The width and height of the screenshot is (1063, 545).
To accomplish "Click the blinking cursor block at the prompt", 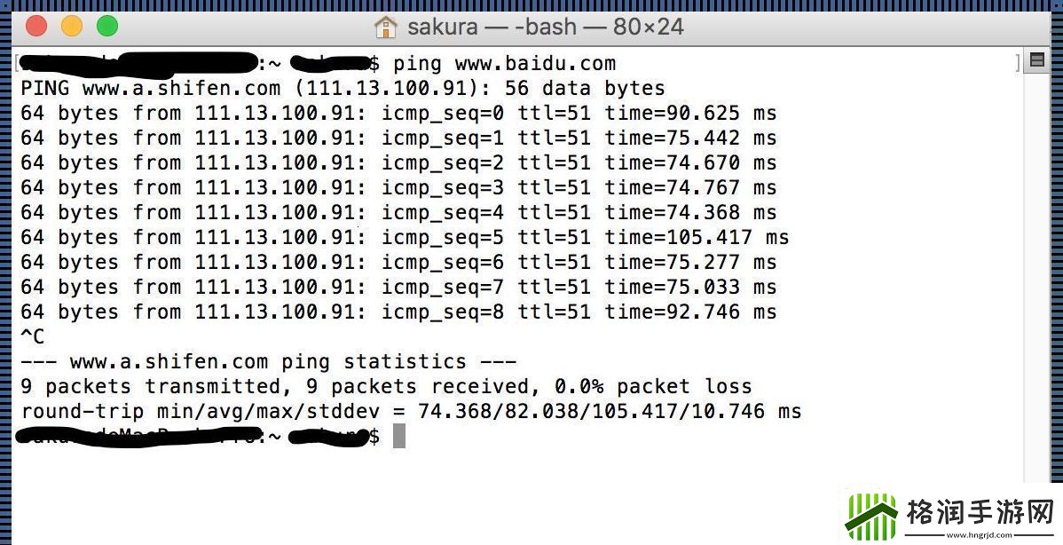I will click(399, 436).
